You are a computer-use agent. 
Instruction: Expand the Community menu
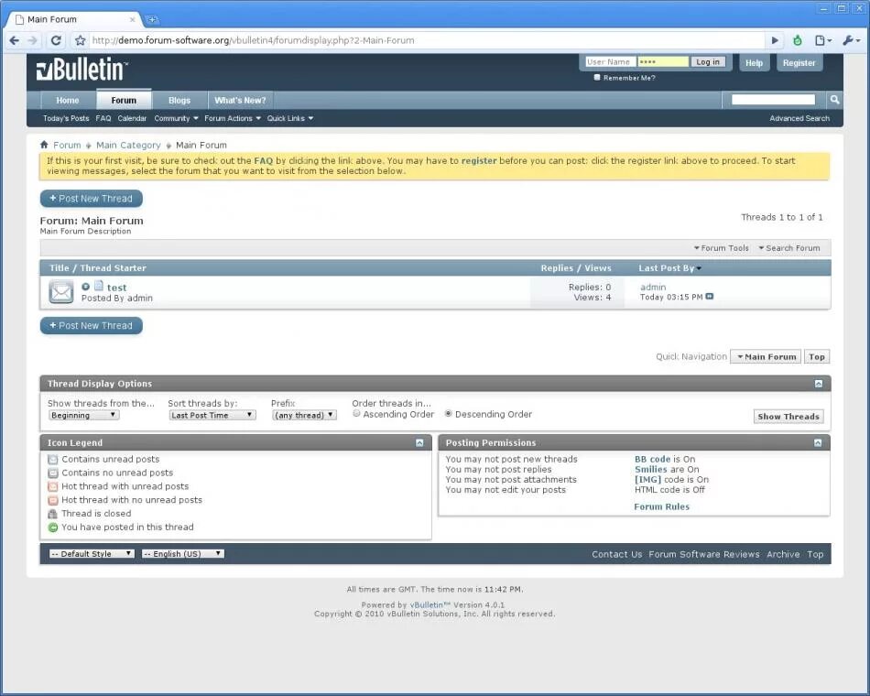tap(176, 118)
